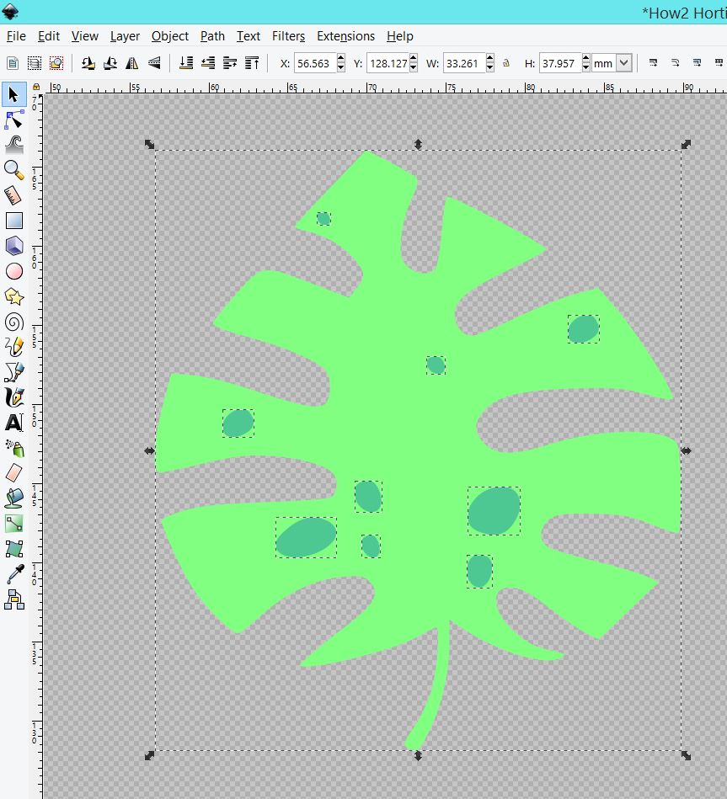
Task: Click the W width input field
Action: pos(462,63)
